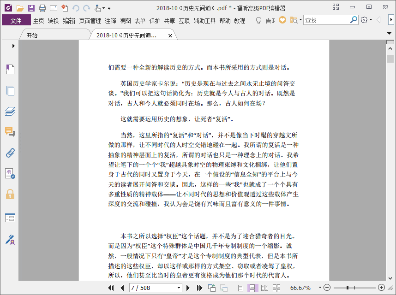
Task: Open the Layers panel in the sidebar
Action: pos(10,111)
